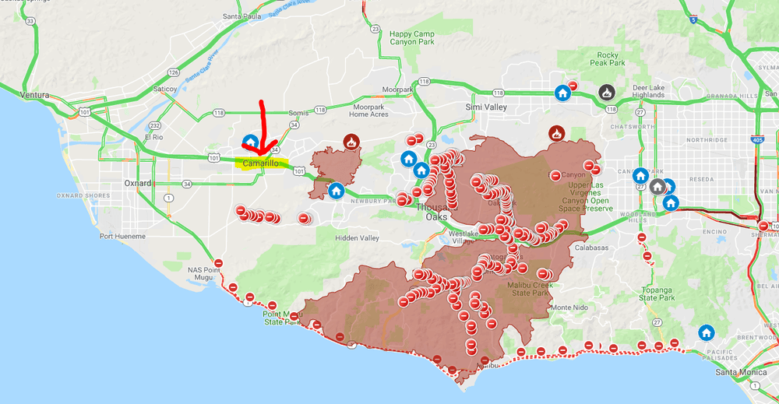Click the blue house icon near Newbury Park
This screenshot has height=404, width=779.
[x=337, y=190]
